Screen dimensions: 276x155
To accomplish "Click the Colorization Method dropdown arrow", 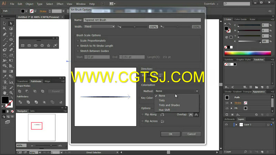I will (x=197, y=91).
